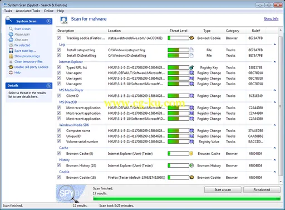Viewport: 285px width, 210px height.
Task: Open the Help menu in menu bar
Action: click(61, 11)
